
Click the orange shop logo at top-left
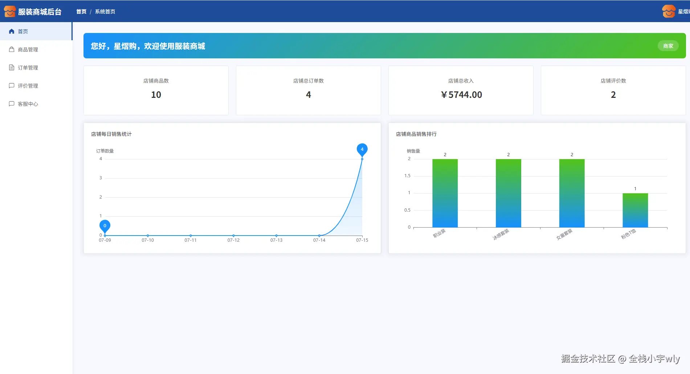(x=10, y=12)
